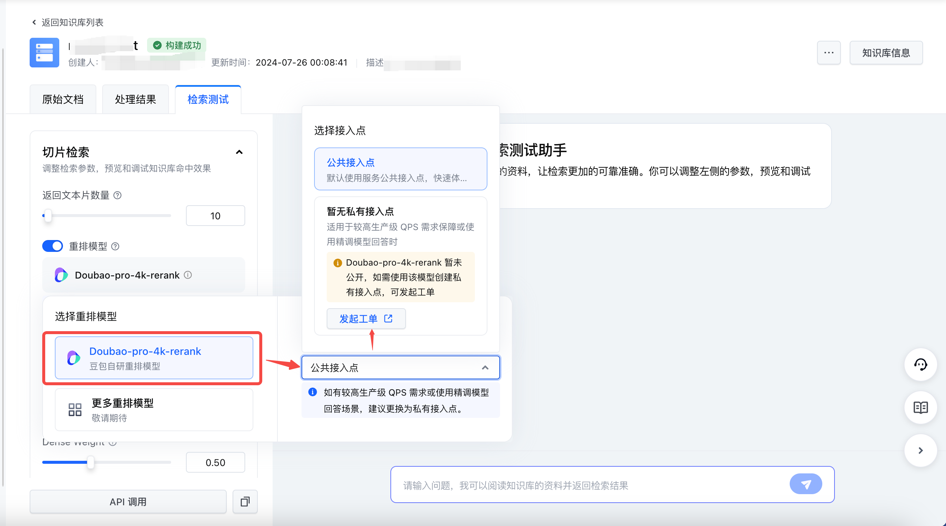Click info icon beside Doubao-pro-4k-rerank selector
The width and height of the screenshot is (946, 526).
tap(188, 275)
